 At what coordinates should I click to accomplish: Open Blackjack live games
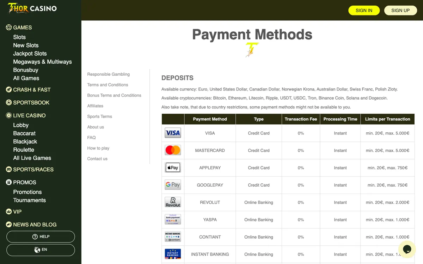point(25,142)
